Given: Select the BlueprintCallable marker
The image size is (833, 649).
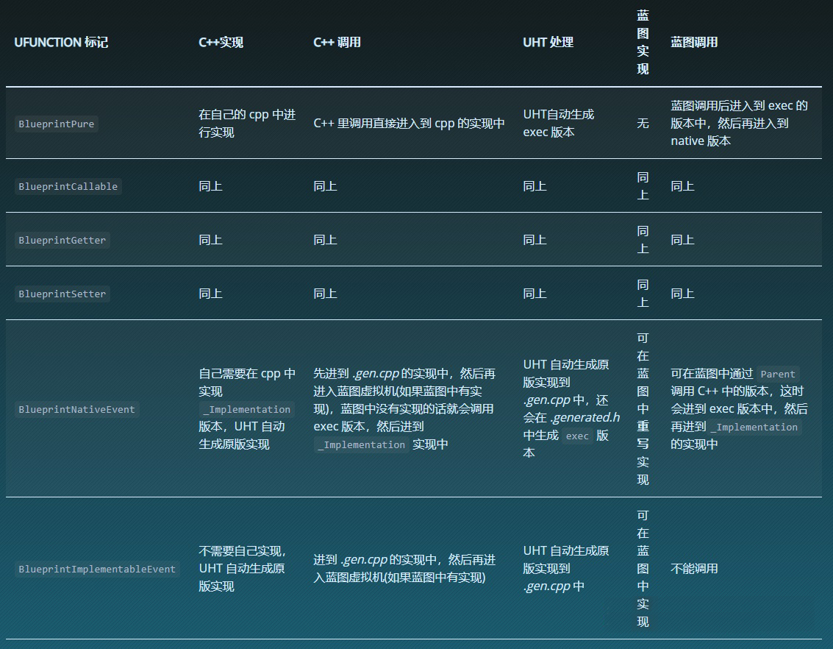Looking at the screenshot, I should tap(68, 186).
